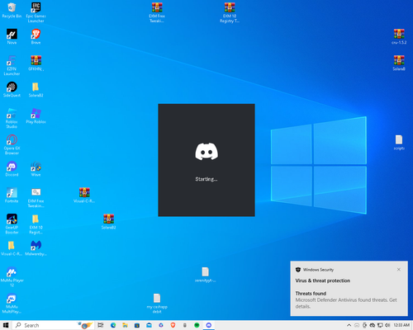Switch to Discord via its taskbar icon
413x330 pixels.
coord(209,325)
